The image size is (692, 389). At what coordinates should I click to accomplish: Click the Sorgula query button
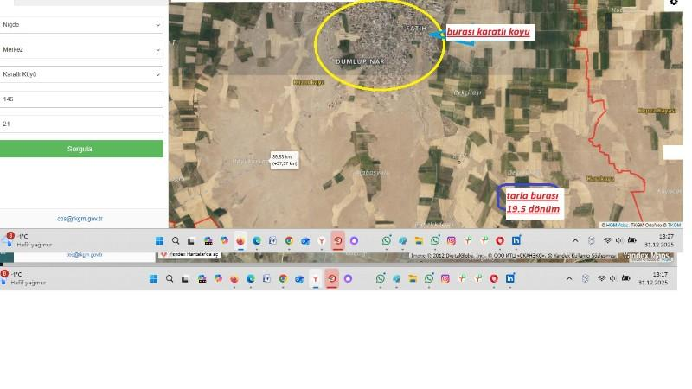coord(81,149)
